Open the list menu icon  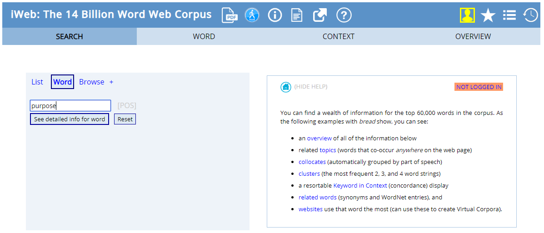point(509,15)
